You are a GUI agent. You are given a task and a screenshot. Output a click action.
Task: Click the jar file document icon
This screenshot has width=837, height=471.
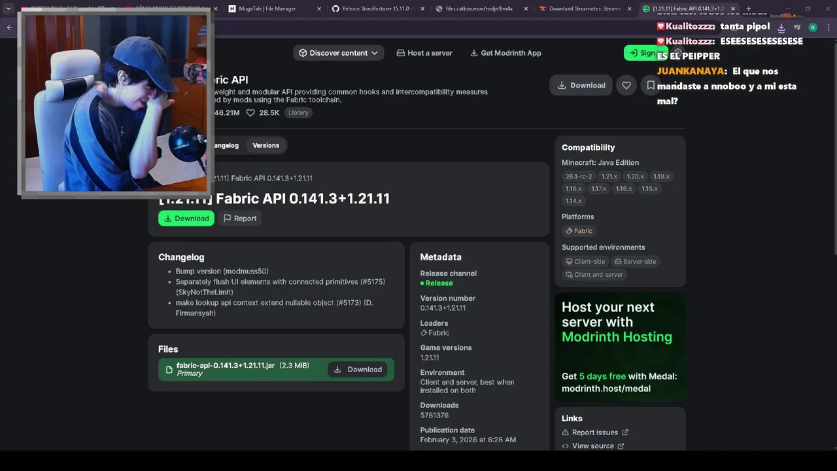coord(169,370)
